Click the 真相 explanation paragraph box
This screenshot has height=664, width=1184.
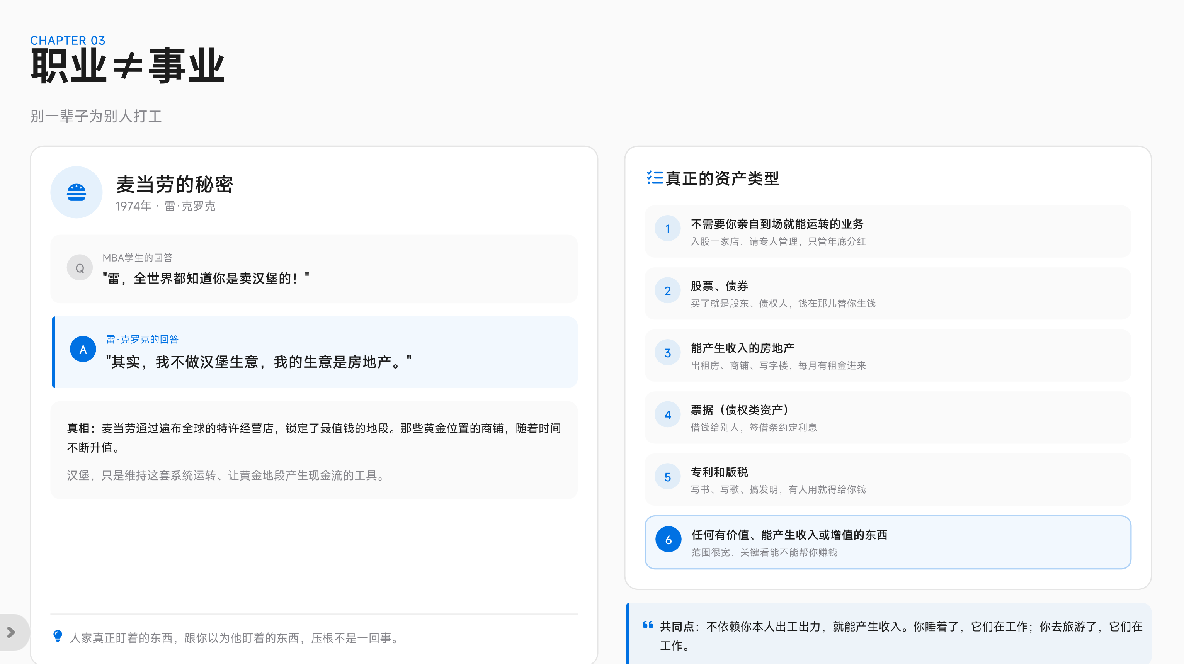pyautogui.click(x=314, y=450)
